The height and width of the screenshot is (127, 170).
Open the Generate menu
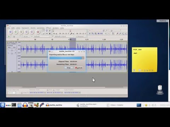41,28
